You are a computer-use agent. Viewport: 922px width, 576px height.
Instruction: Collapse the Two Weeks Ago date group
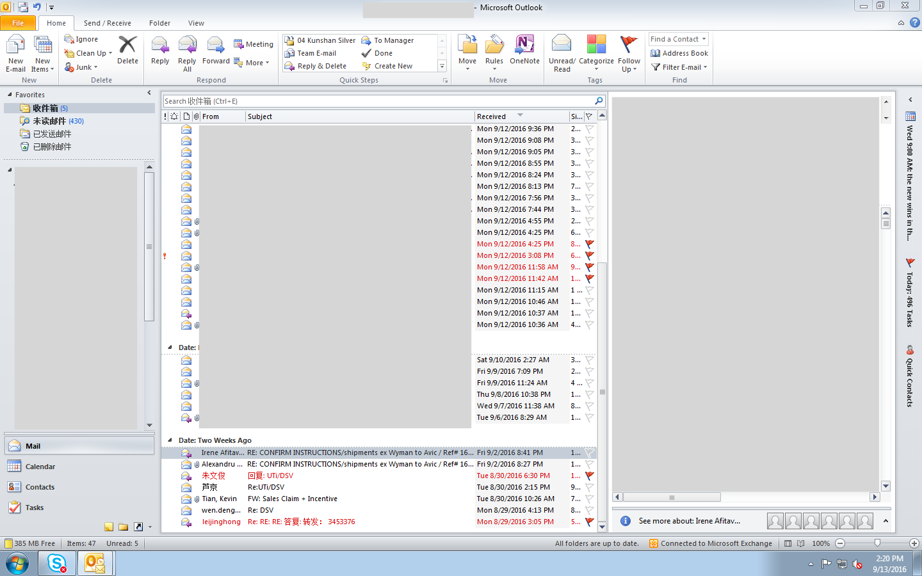pos(170,440)
